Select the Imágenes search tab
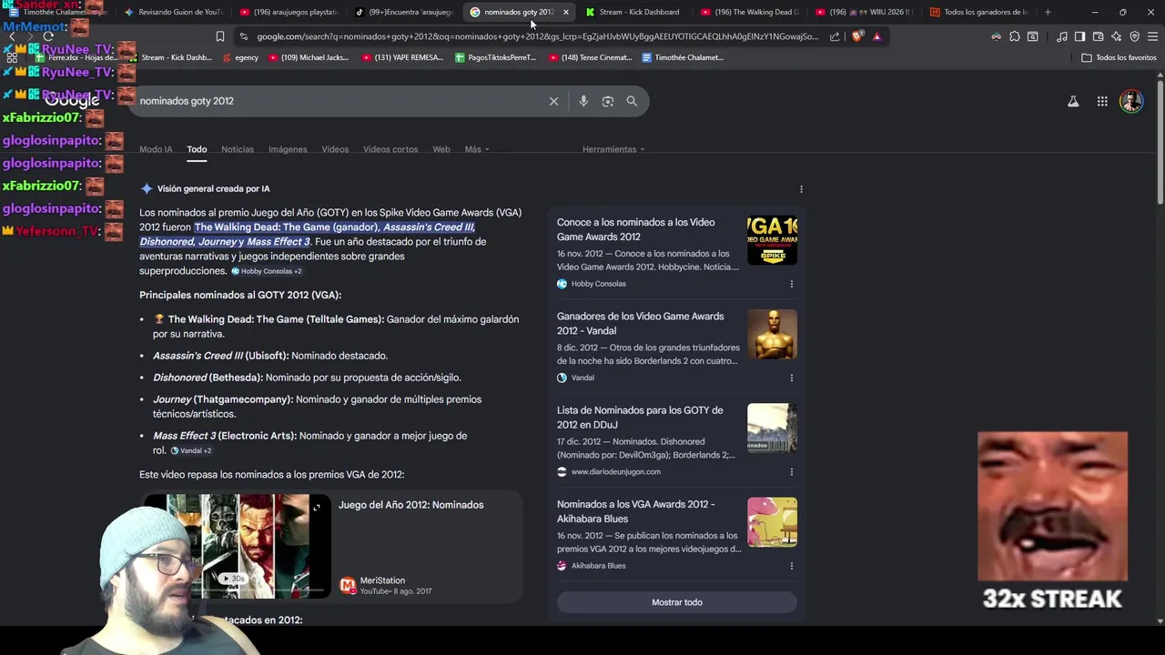This screenshot has height=655, width=1165. click(x=288, y=149)
